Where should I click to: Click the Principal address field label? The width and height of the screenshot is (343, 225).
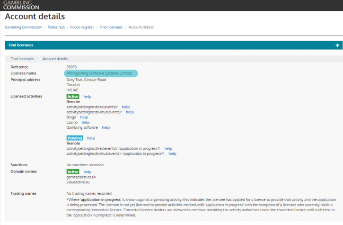[26, 80]
